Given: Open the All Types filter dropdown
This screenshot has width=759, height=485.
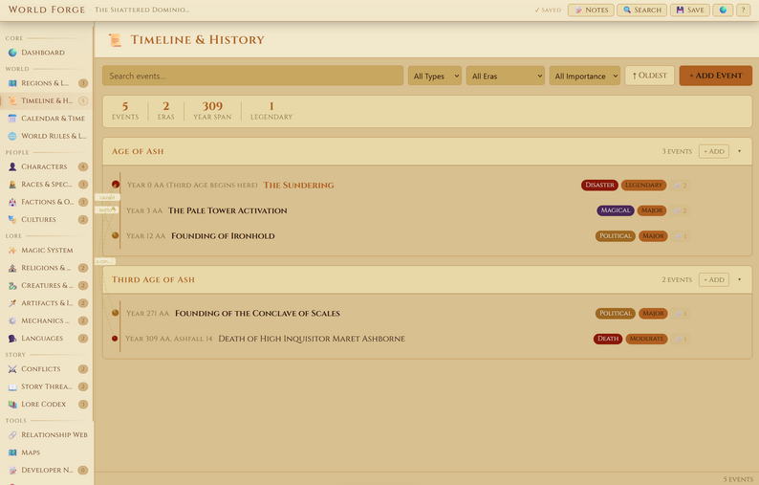Looking at the screenshot, I should click(x=435, y=76).
